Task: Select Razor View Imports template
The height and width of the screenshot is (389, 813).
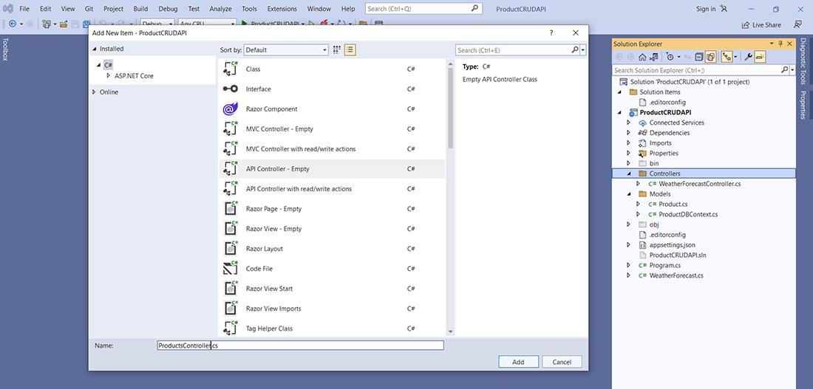Action: [x=332, y=309]
